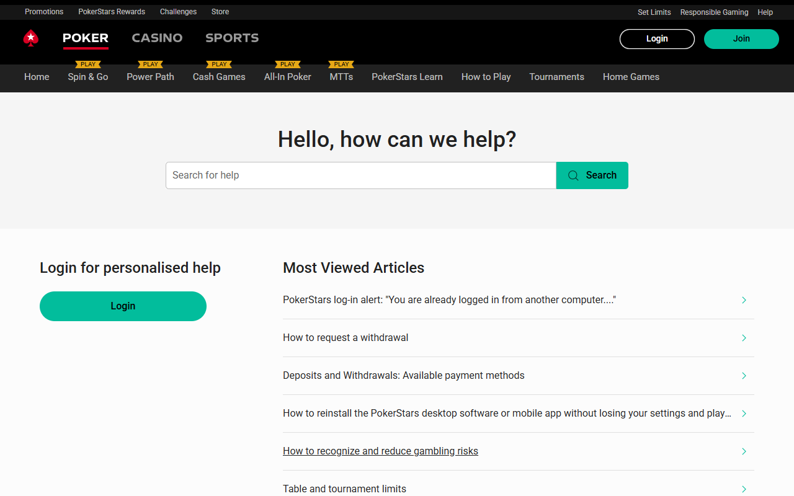Open the Store link

pos(220,12)
